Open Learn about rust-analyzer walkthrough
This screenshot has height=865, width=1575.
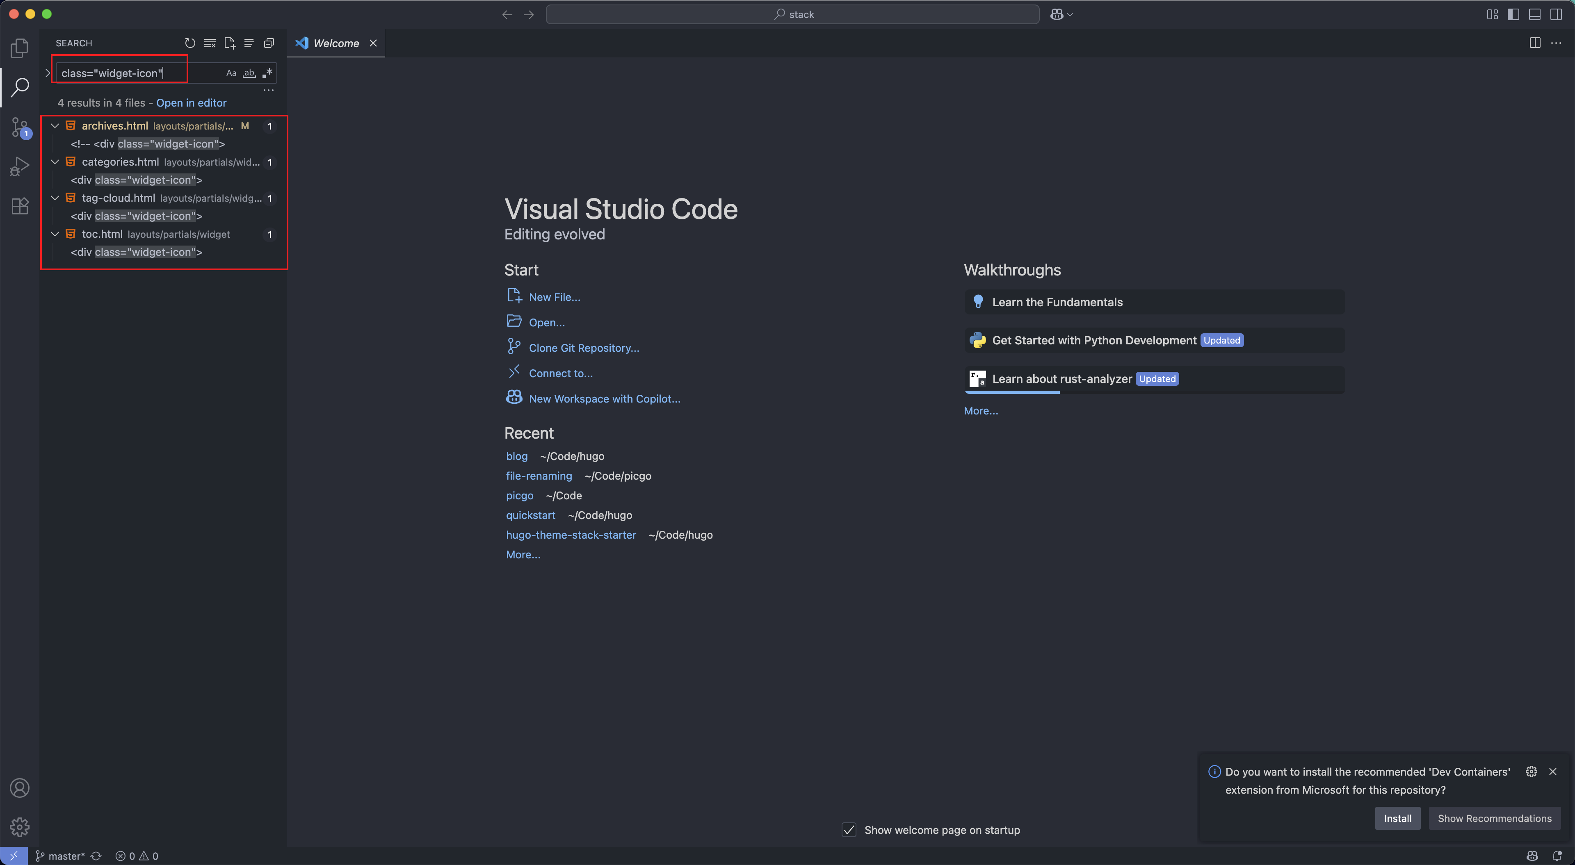[x=1154, y=379]
